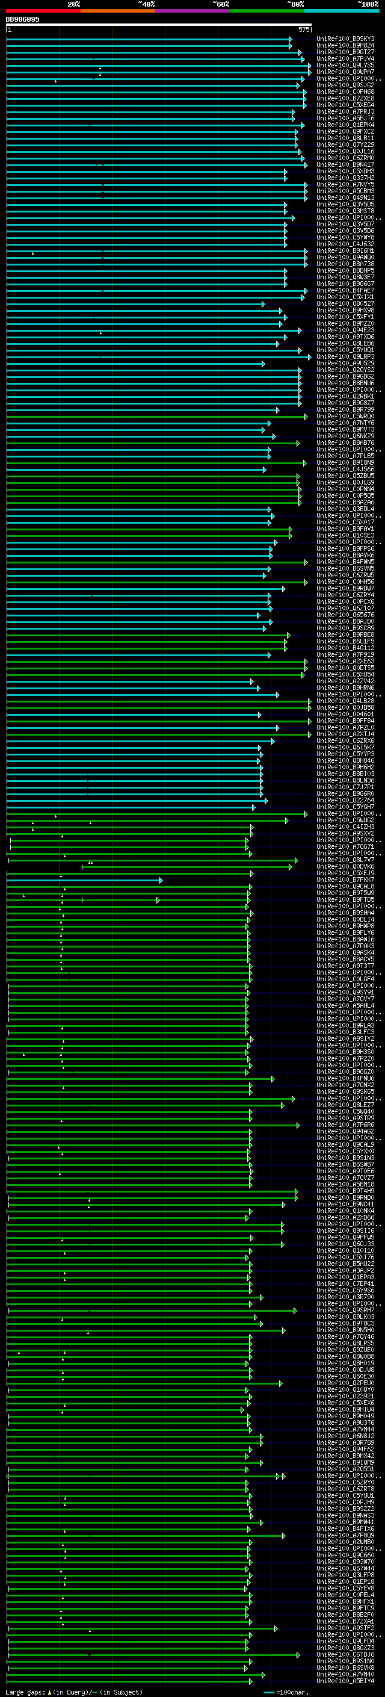Select hit UniRef100_A7P6R6
Screen dimensions: 385x1697
click(x=345, y=1125)
